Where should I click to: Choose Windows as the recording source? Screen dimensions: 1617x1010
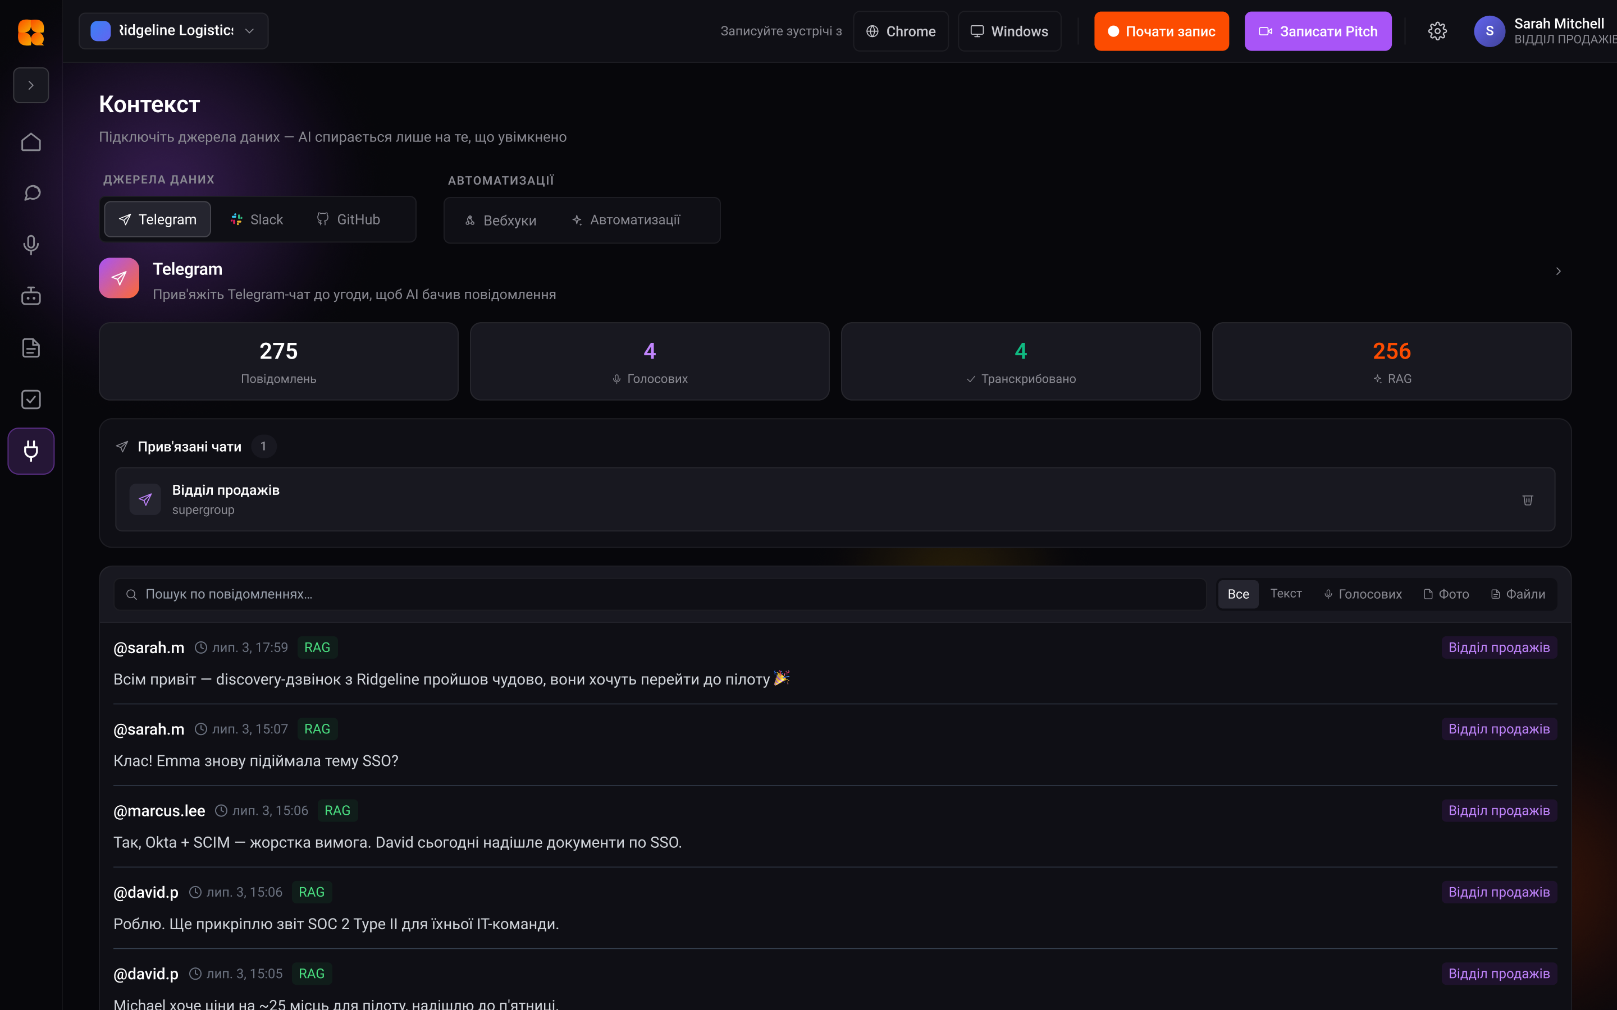1009,31
